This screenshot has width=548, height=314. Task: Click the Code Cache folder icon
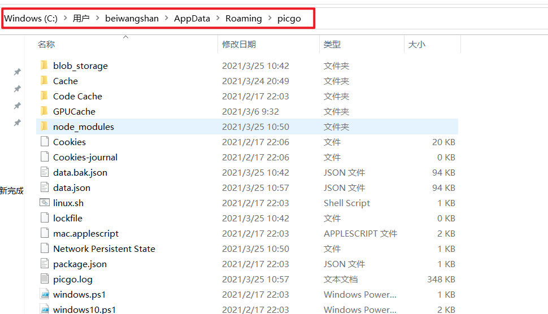[x=44, y=95]
